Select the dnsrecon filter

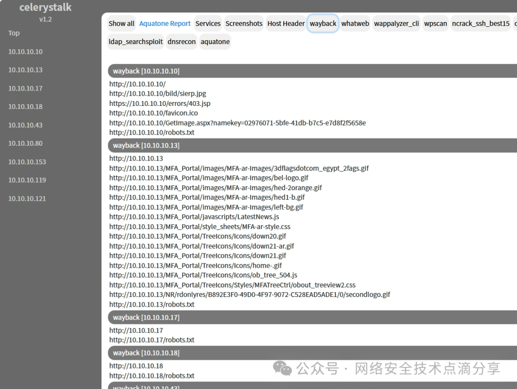(181, 42)
